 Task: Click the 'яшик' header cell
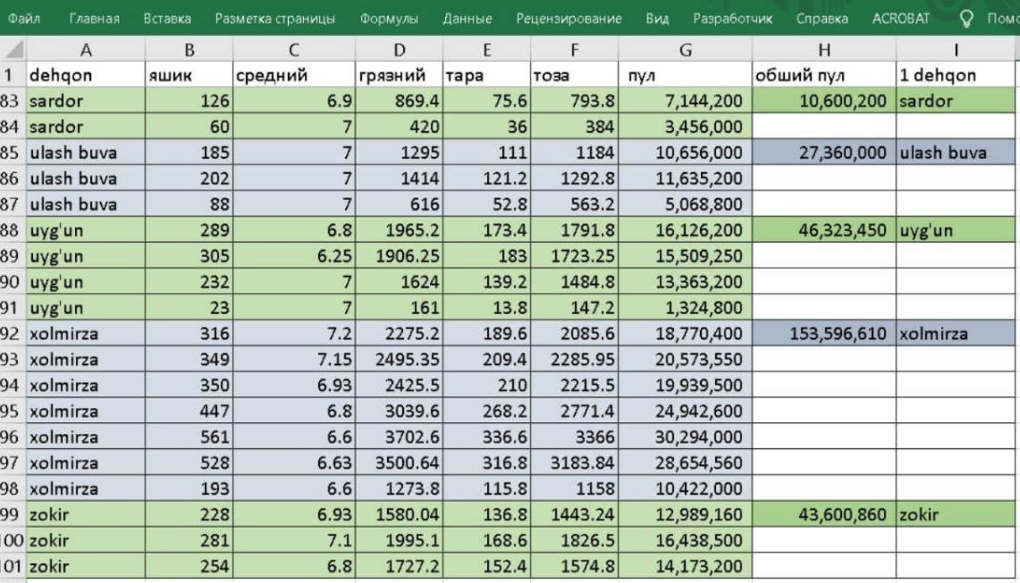189,75
